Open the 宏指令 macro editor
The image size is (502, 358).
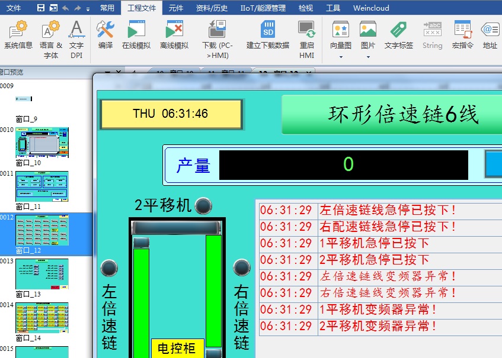[x=462, y=34]
